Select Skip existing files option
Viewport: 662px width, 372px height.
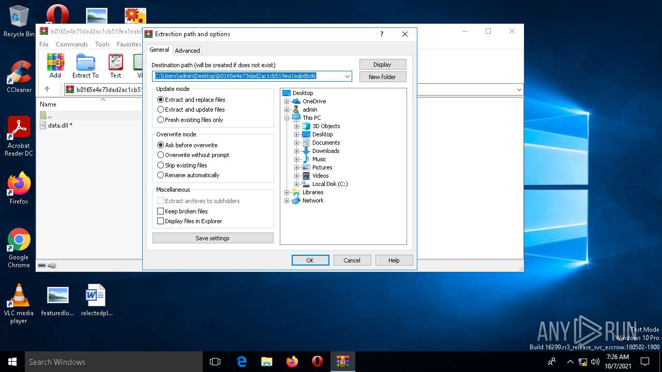pos(182,165)
